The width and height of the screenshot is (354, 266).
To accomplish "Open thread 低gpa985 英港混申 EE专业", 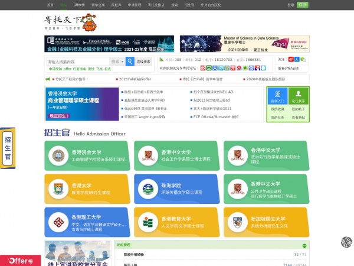I will coord(145,109).
